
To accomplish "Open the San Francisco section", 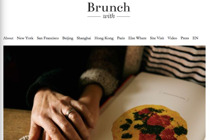I will [x=48, y=38].
